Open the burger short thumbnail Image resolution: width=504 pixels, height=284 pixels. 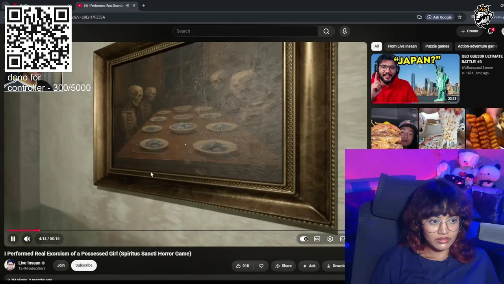click(394, 129)
